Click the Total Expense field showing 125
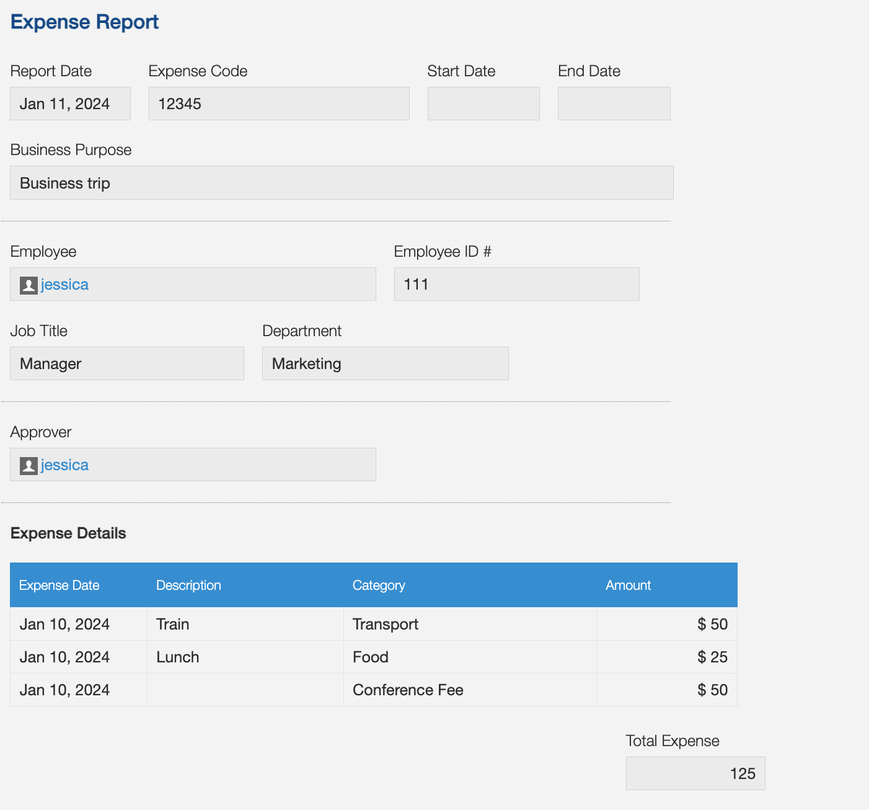Screen dimensions: 869x810 click(x=695, y=773)
